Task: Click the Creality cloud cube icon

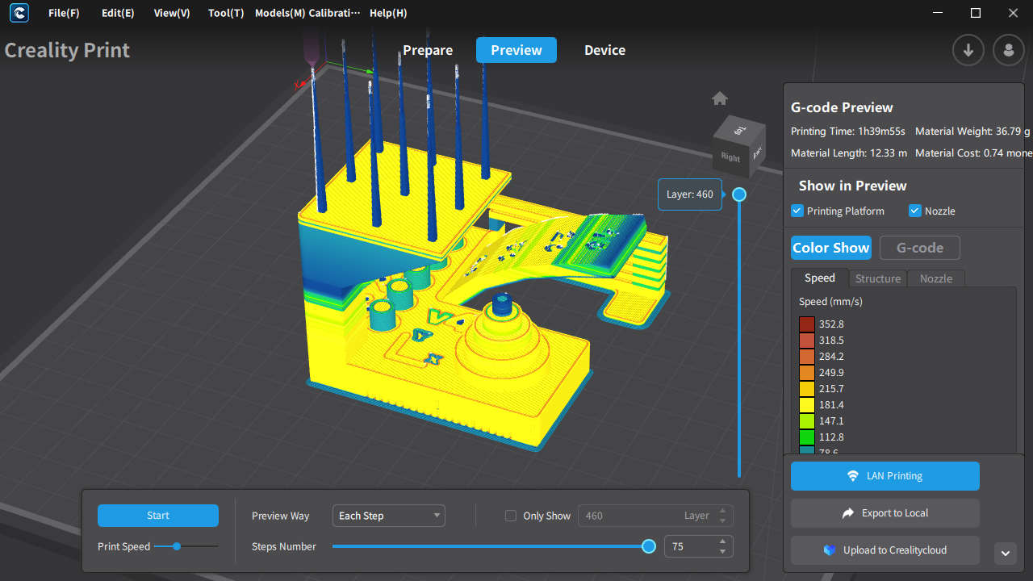Action: coord(830,550)
